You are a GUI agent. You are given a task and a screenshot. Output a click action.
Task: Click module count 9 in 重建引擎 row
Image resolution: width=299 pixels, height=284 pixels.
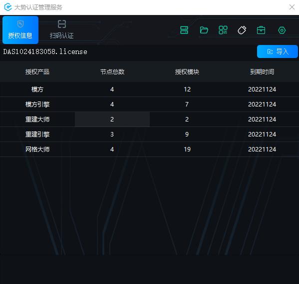click(187, 134)
